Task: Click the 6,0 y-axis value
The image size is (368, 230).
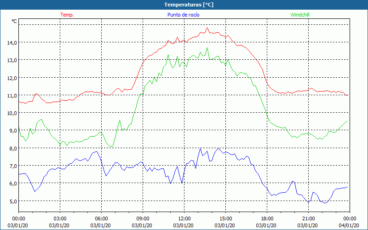Action: tap(13, 183)
